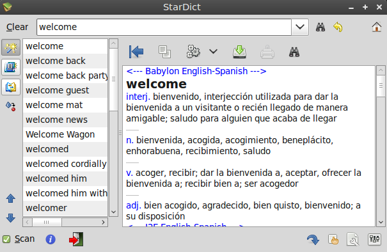Maximize the StarDict window with plus button
This screenshot has height=252, width=387.
[x=365, y=7]
